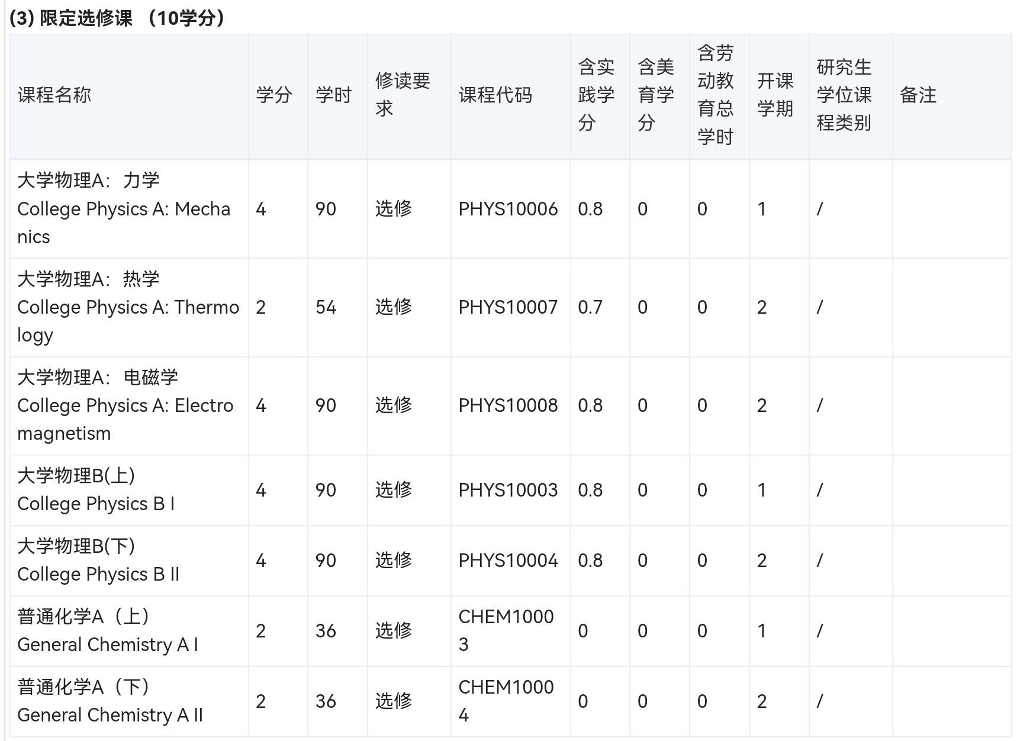The height and width of the screenshot is (741, 1017).
Task: Click course code CHEM10003
Action: coord(506,630)
